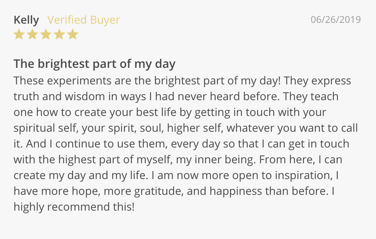Click the phrase "truth and wisdom"
The image size is (376, 239).
click(56, 97)
